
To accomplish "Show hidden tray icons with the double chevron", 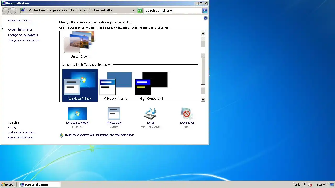I will 304,184.
